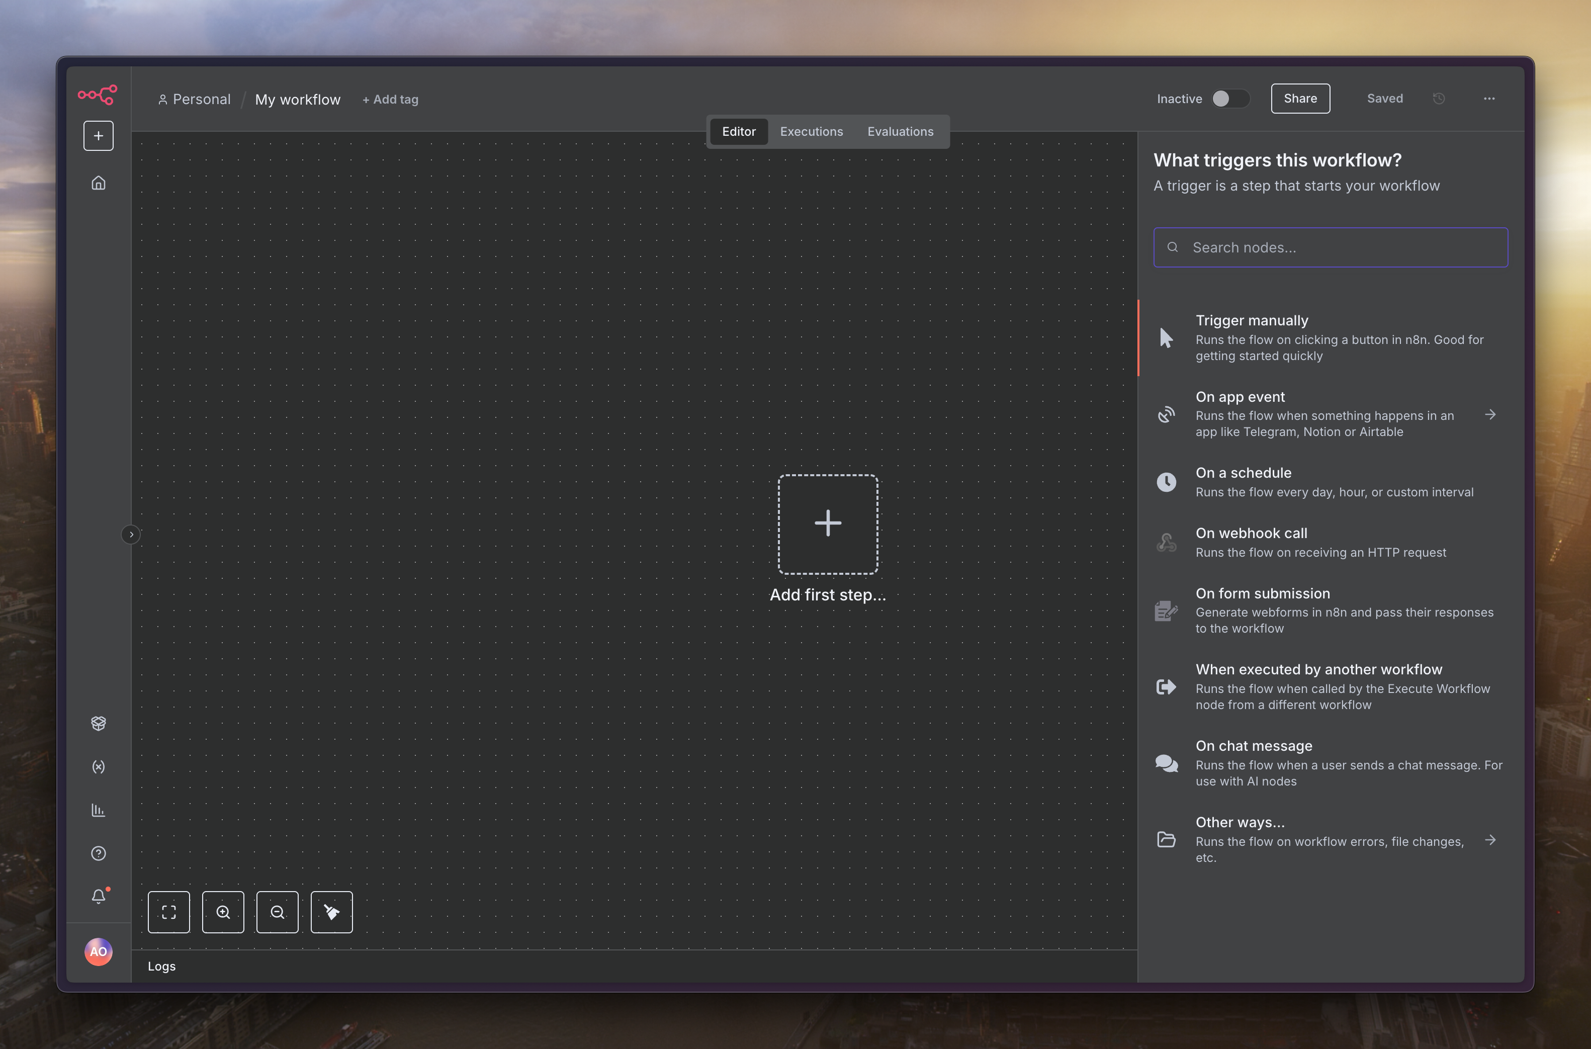The width and height of the screenshot is (1591, 1049).
Task: Click the tidy up nodes icon
Action: point(332,912)
